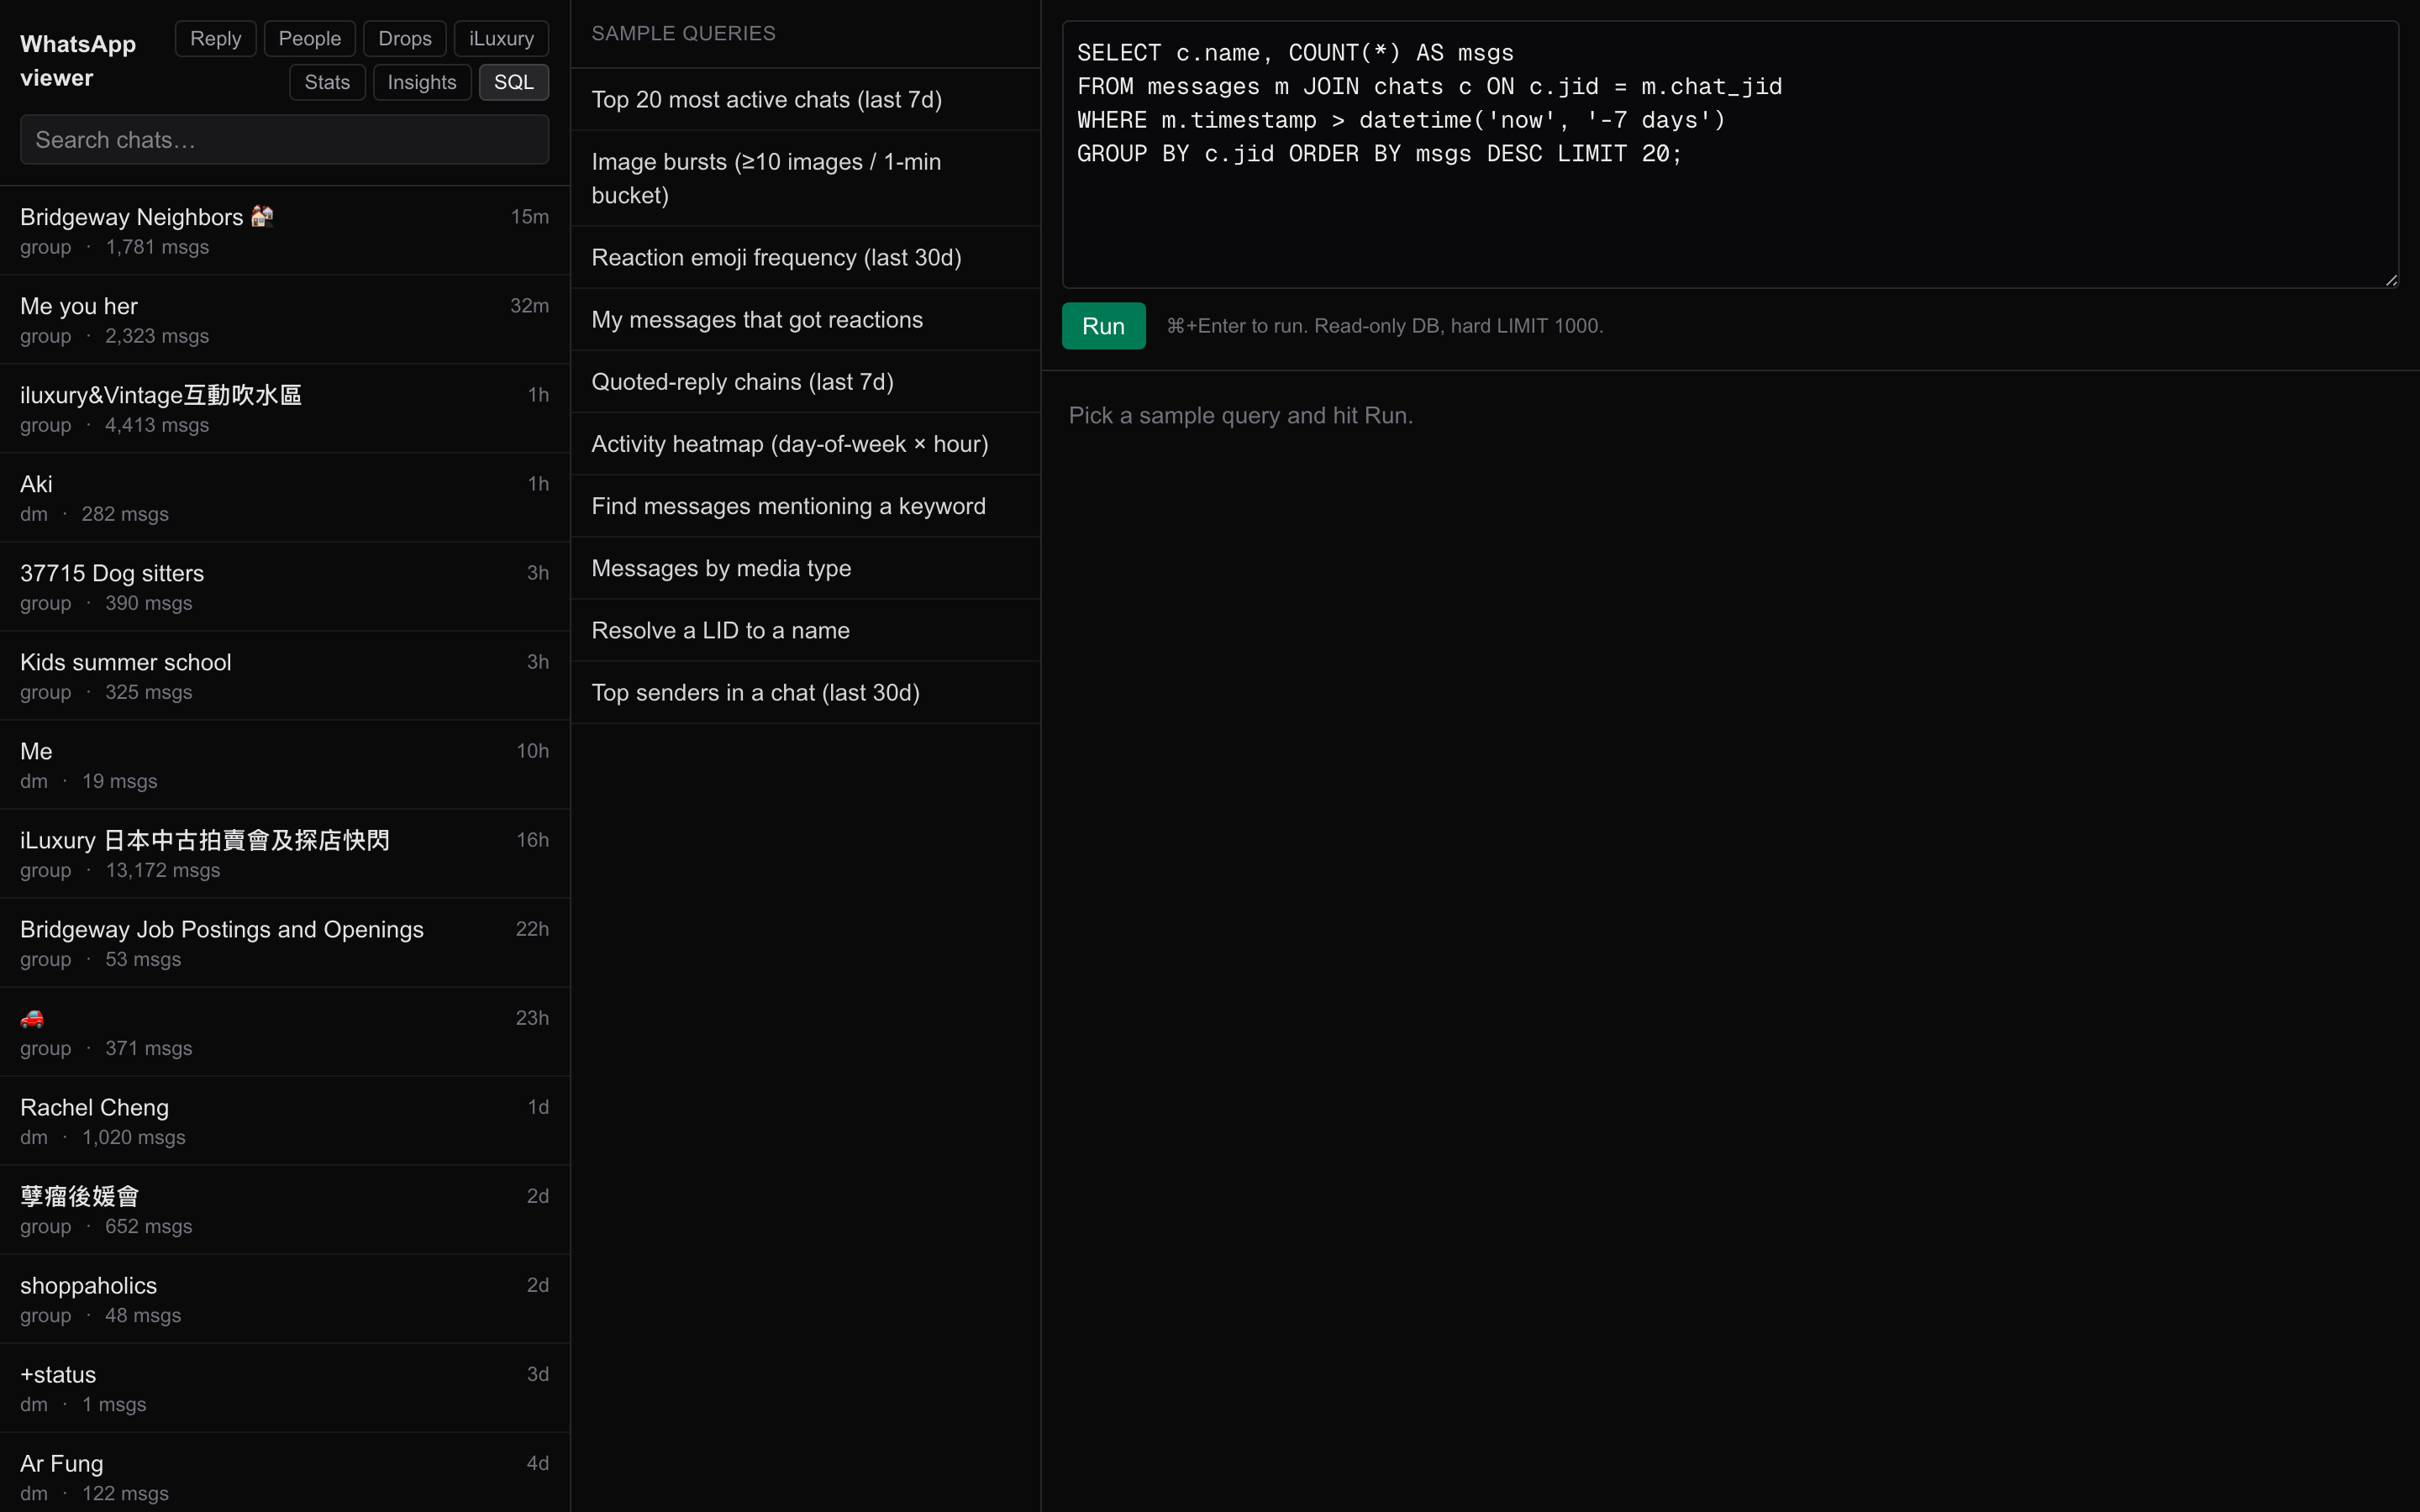Switch to the iLuxury tab
2420x1512 pixels.
point(501,38)
